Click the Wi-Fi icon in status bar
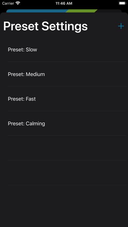The width and height of the screenshot is (128, 227). click(x=18, y=3)
